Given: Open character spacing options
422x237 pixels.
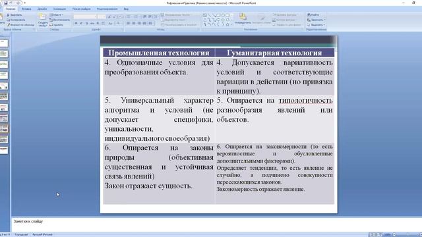Looking at the screenshot, I should coord(104,24).
